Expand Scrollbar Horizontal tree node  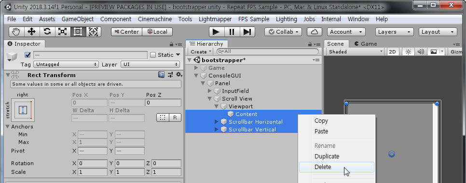click(x=216, y=122)
